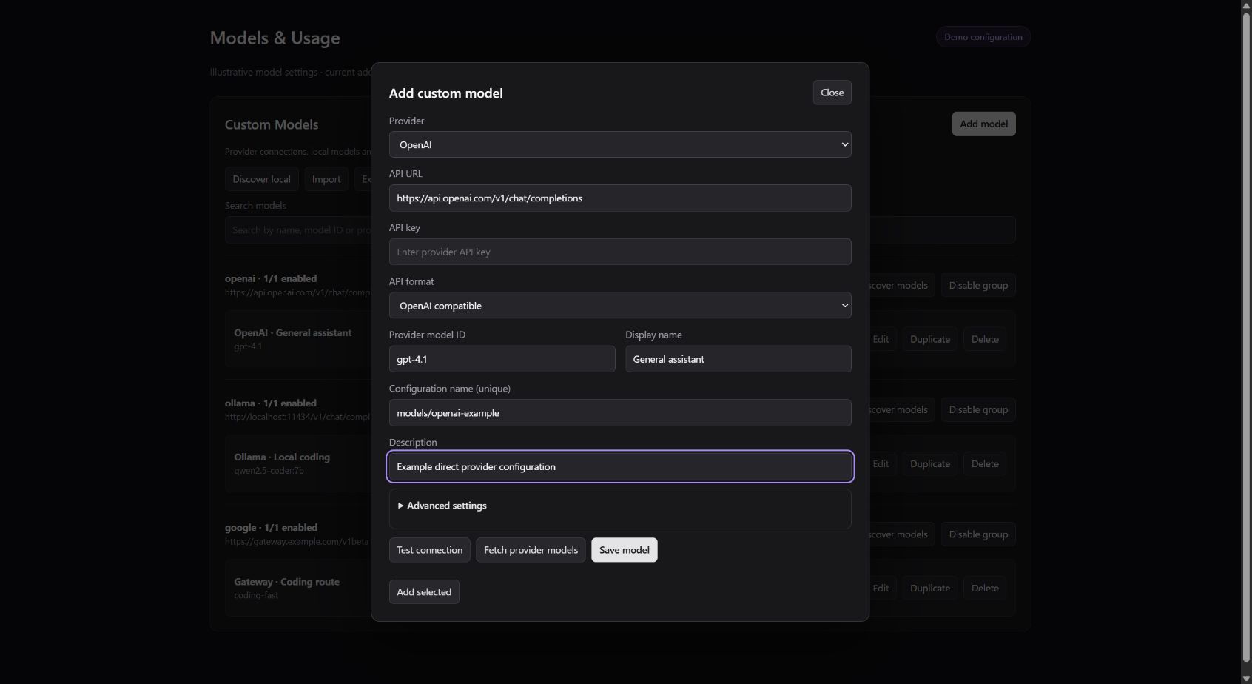The height and width of the screenshot is (684, 1252).
Task: Click the Import button
Action: 326,179
